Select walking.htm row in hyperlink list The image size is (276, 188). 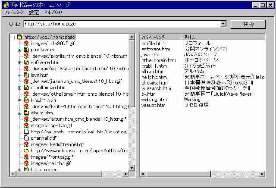[x=154, y=100]
